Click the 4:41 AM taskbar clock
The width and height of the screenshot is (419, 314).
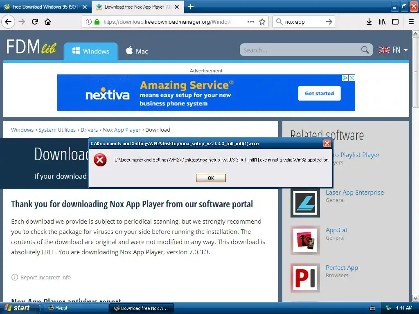(404, 308)
